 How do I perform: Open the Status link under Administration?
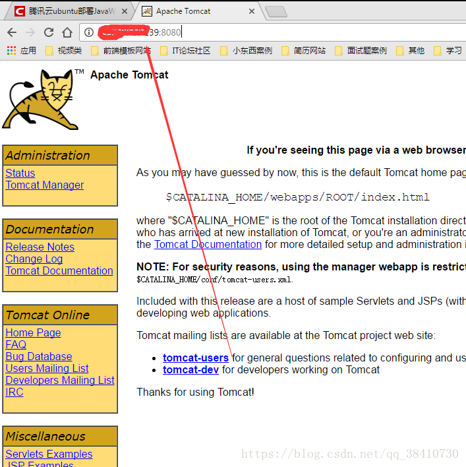click(20, 173)
